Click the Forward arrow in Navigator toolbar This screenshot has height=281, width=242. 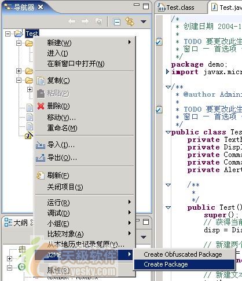click(85, 21)
